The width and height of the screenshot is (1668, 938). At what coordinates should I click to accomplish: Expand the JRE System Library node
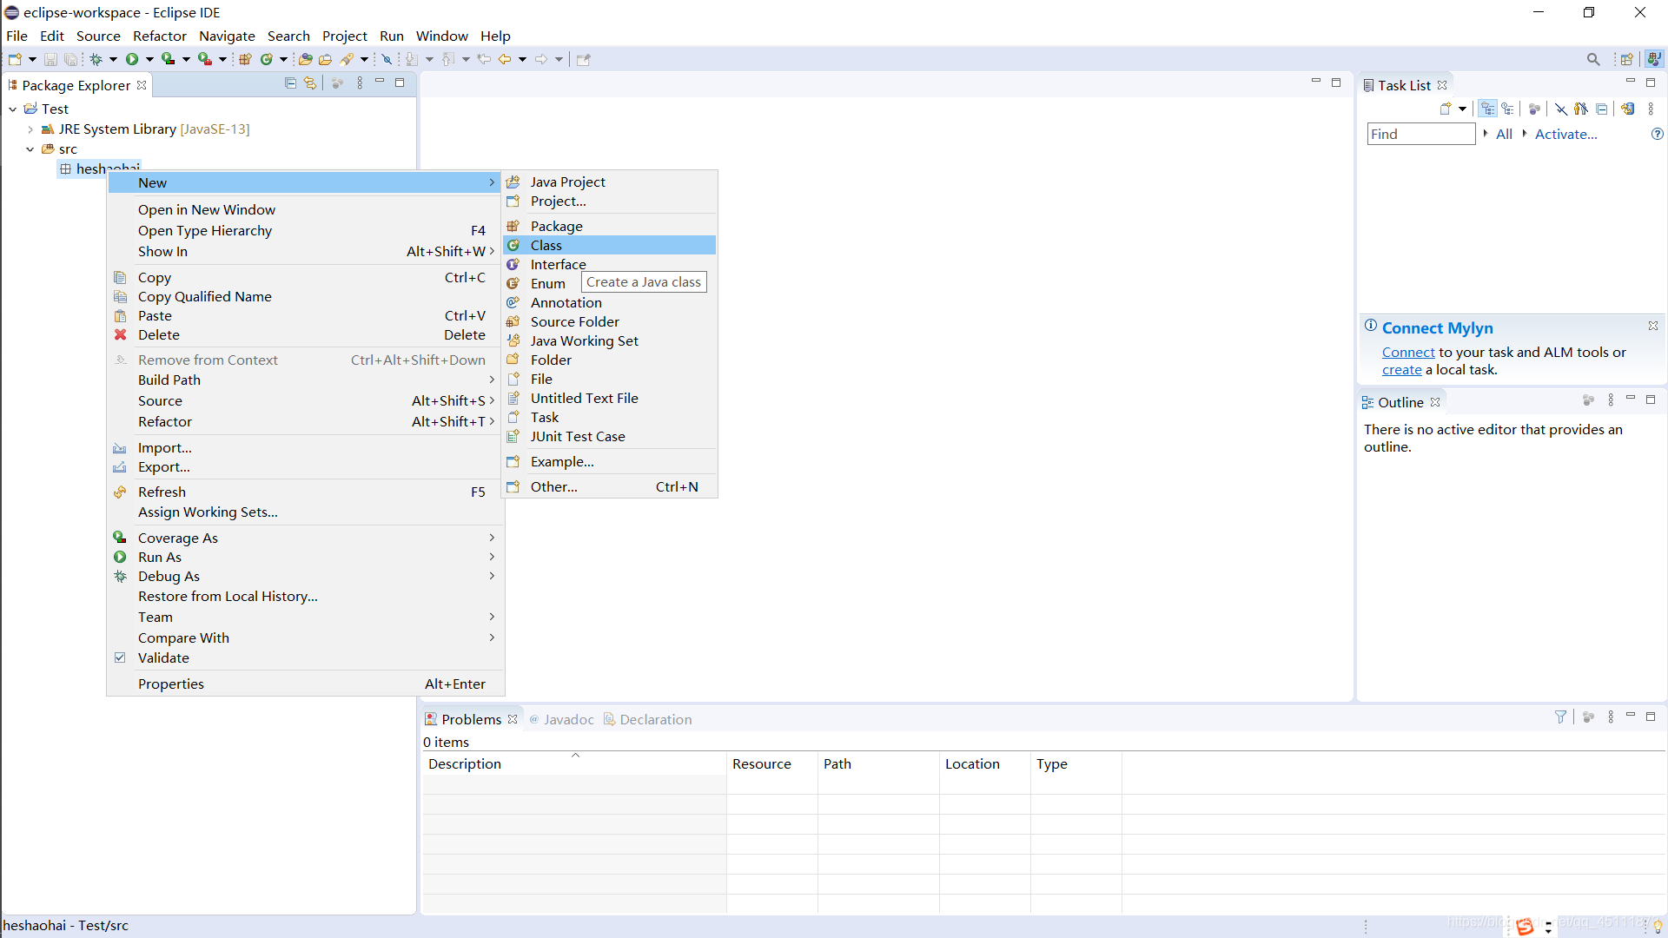(28, 129)
